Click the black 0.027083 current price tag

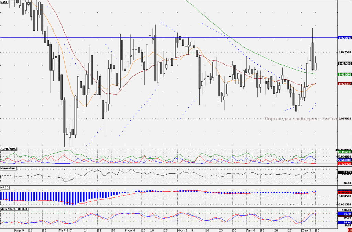pos(344,63)
